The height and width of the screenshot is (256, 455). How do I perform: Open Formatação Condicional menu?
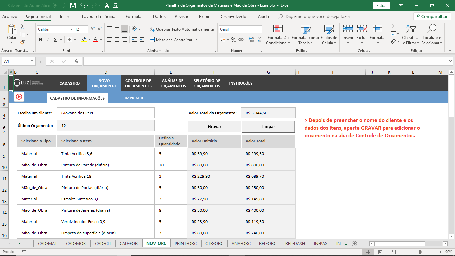pyautogui.click(x=278, y=35)
